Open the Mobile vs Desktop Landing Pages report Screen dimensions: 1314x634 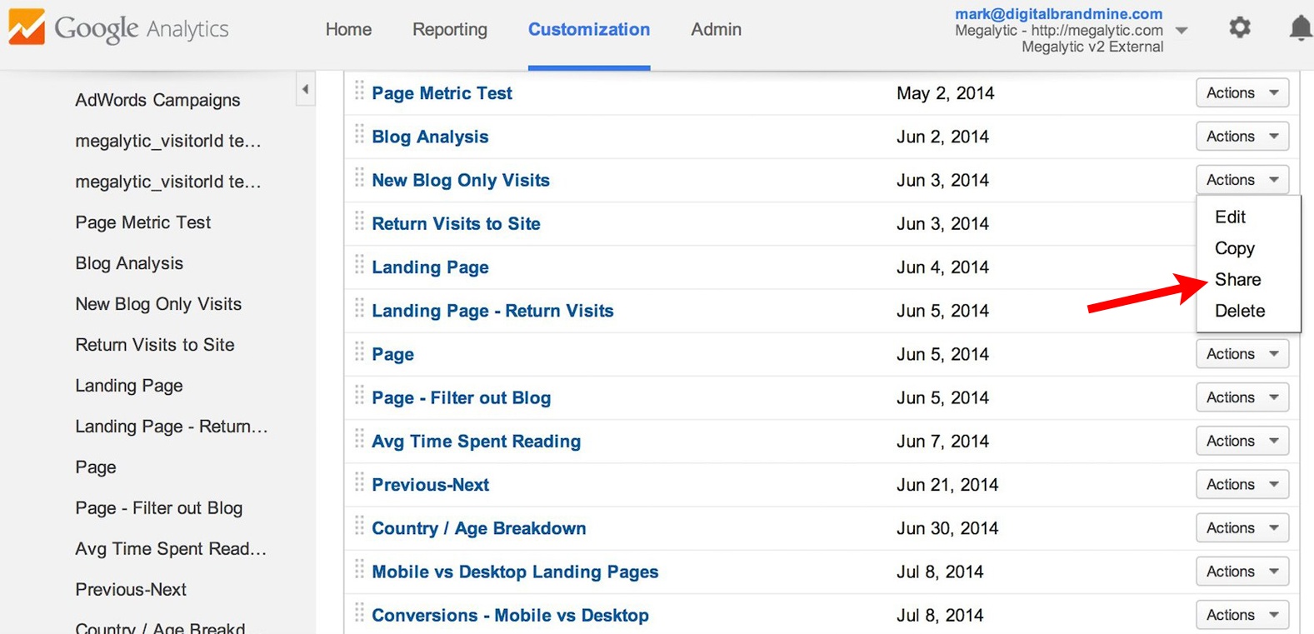(515, 572)
